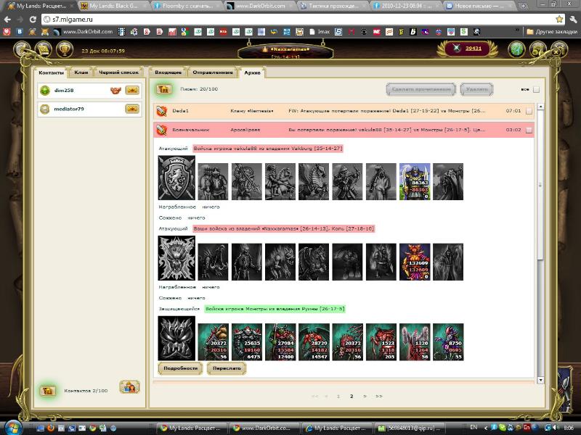Click the defender unit thumbnail showing 8750
The image size is (581, 435).
click(448, 341)
